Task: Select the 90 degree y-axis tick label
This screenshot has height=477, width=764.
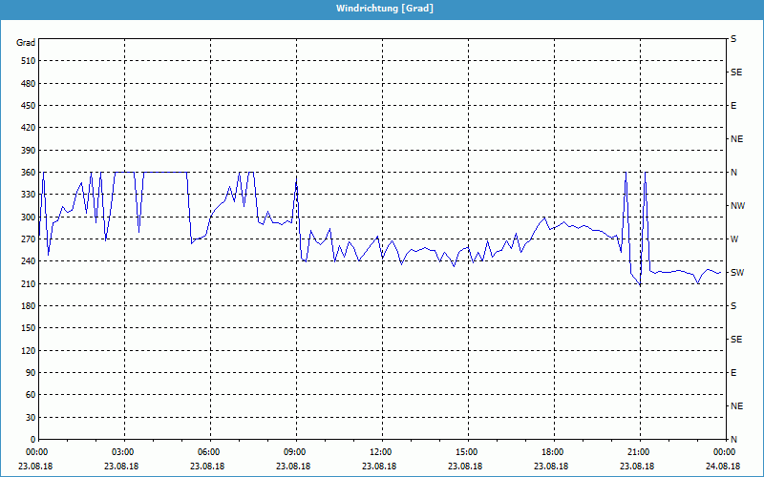Action: (x=30, y=373)
